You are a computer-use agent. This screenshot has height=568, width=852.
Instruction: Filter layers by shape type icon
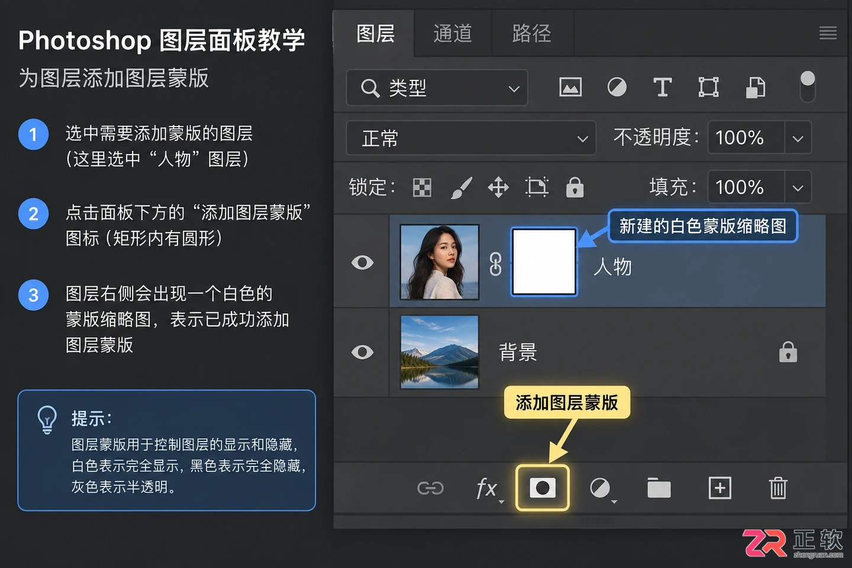708,88
